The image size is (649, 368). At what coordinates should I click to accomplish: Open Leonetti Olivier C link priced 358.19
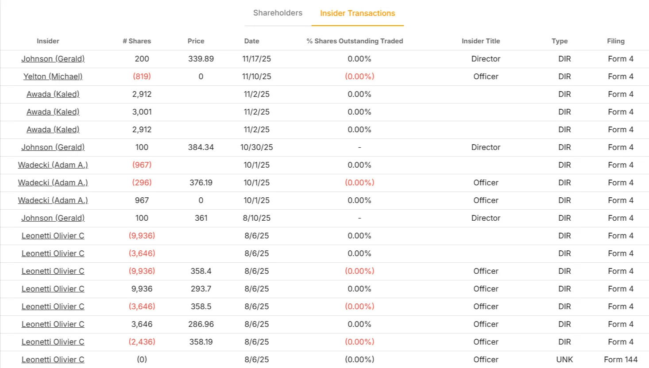pos(53,342)
